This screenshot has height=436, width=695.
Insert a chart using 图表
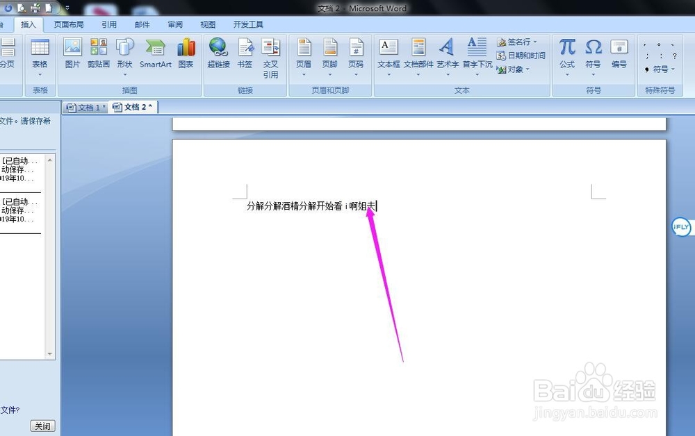coord(186,53)
